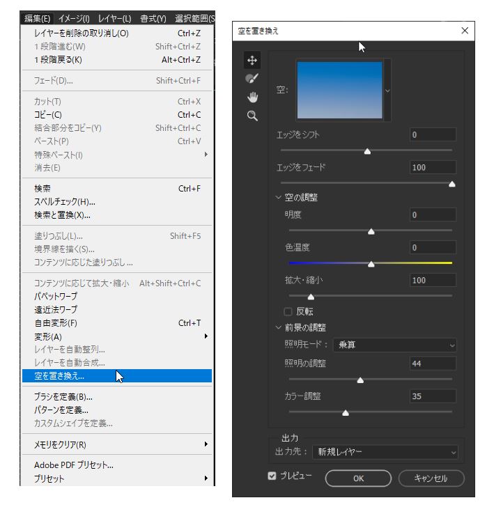Open the イメージ(I) menu
Screen dimensions: 494x514
[x=74, y=18]
